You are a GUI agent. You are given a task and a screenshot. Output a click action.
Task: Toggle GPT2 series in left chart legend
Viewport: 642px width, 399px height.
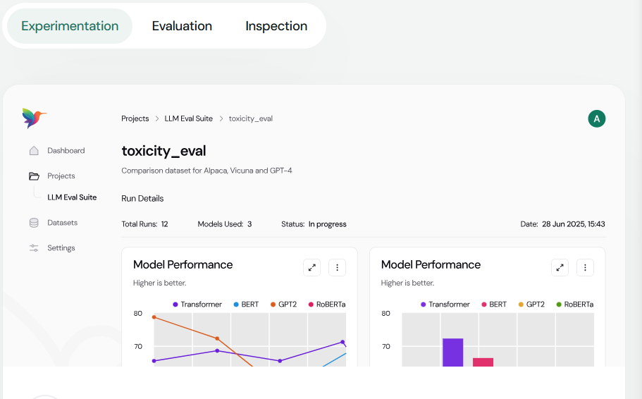[283, 305]
